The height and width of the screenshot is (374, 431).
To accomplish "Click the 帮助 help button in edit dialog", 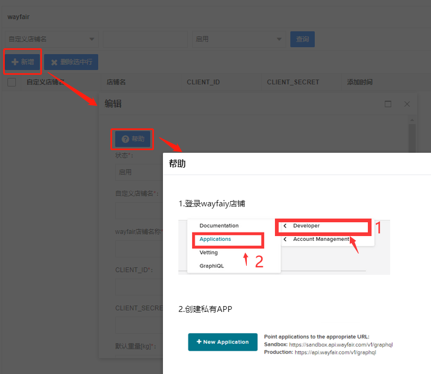I will point(133,139).
